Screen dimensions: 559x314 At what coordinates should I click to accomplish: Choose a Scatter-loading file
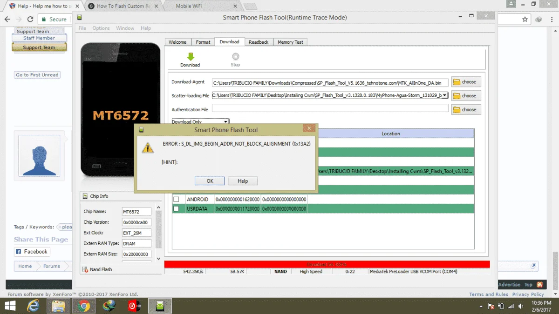click(x=466, y=96)
